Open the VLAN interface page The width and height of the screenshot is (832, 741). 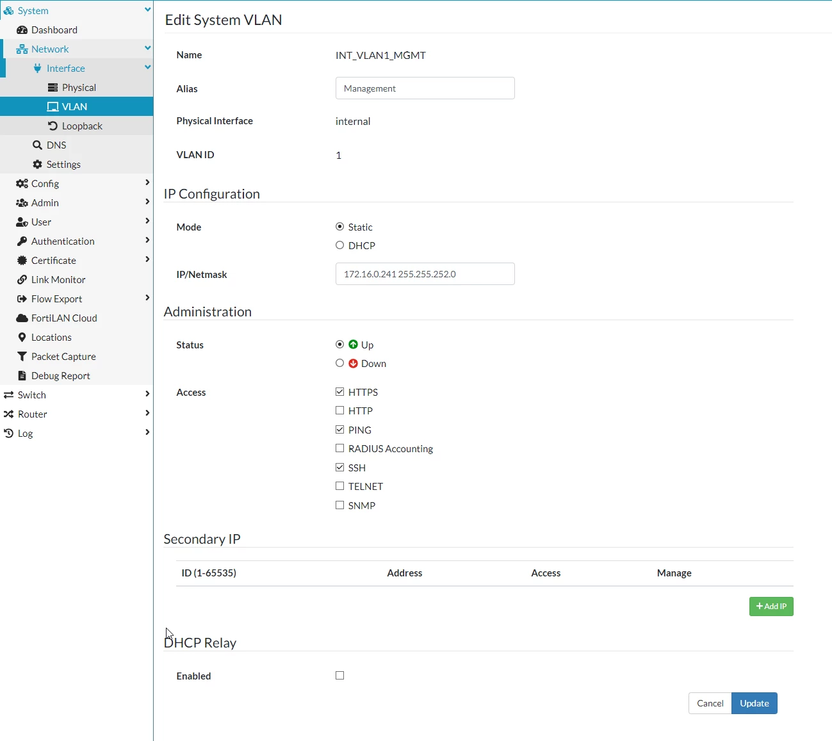click(x=77, y=106)
